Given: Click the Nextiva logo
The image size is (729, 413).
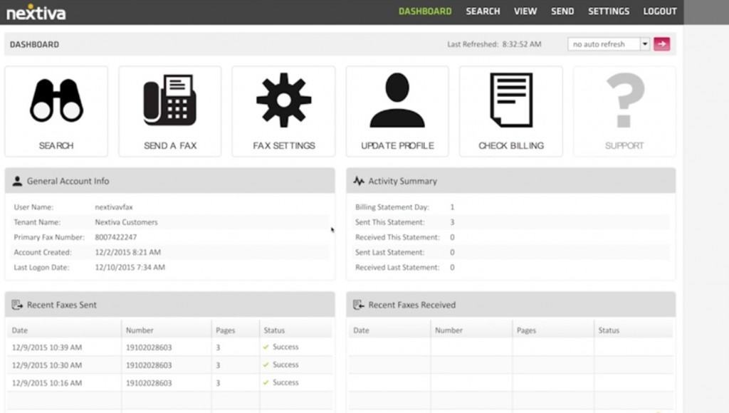Looking at the screenshot, I should pyautogui.click(x=36, y=11).
